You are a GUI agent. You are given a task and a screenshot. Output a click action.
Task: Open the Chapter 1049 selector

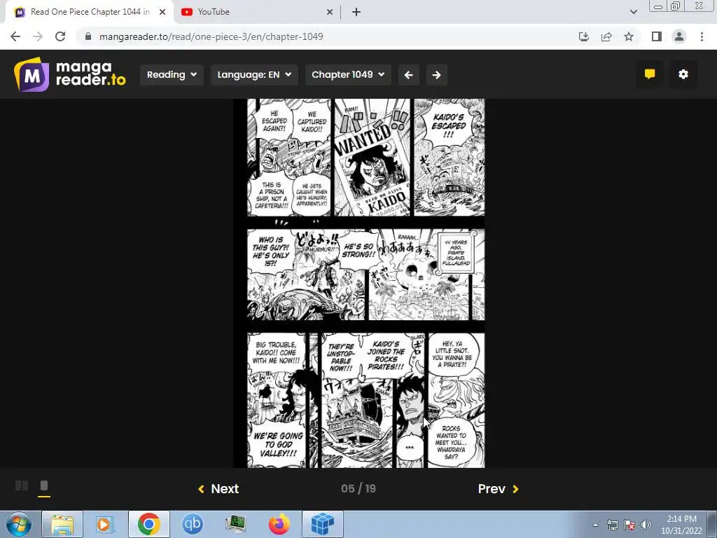point(347,74)
